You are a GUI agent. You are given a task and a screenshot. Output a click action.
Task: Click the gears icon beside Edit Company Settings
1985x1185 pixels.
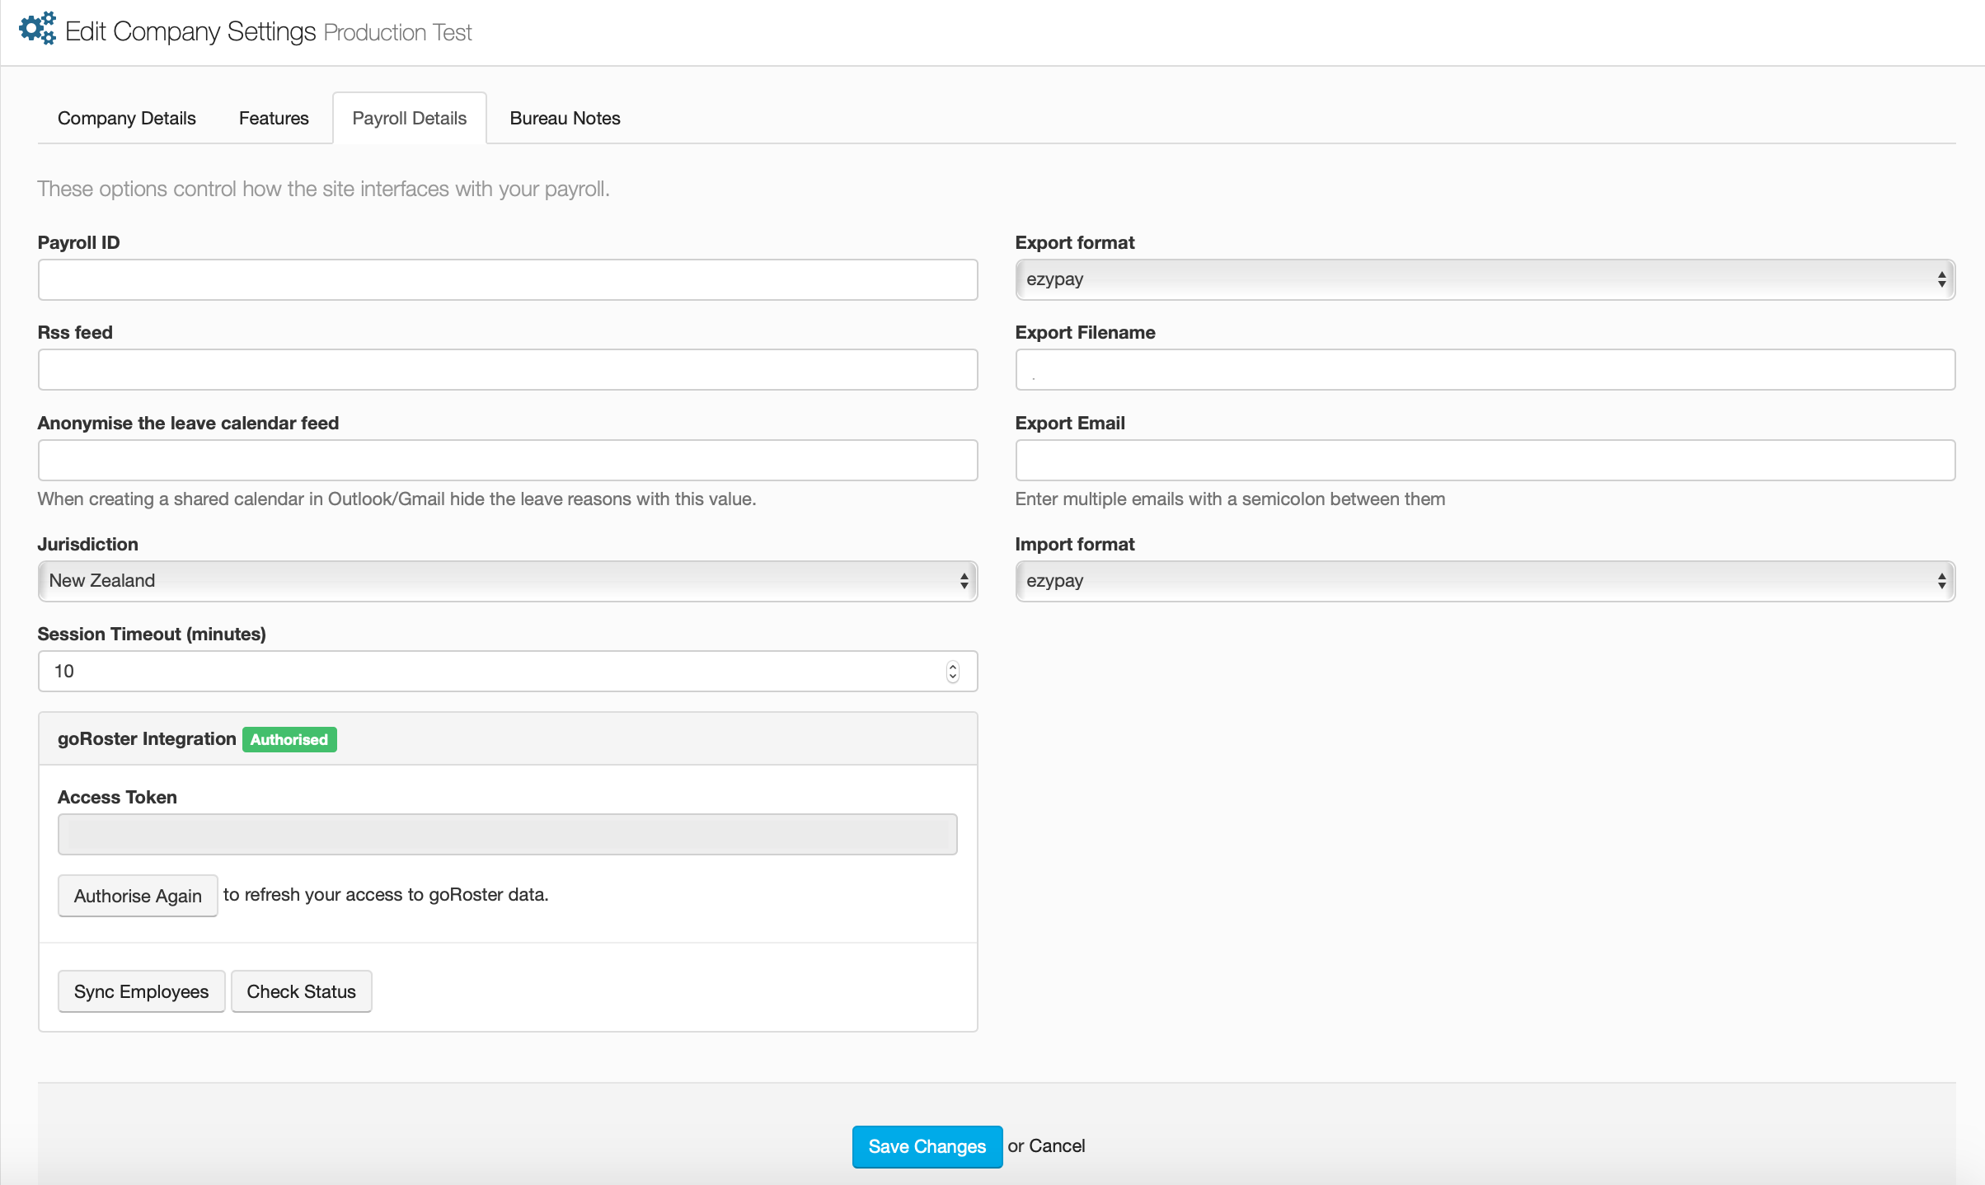tap(37, 29)
